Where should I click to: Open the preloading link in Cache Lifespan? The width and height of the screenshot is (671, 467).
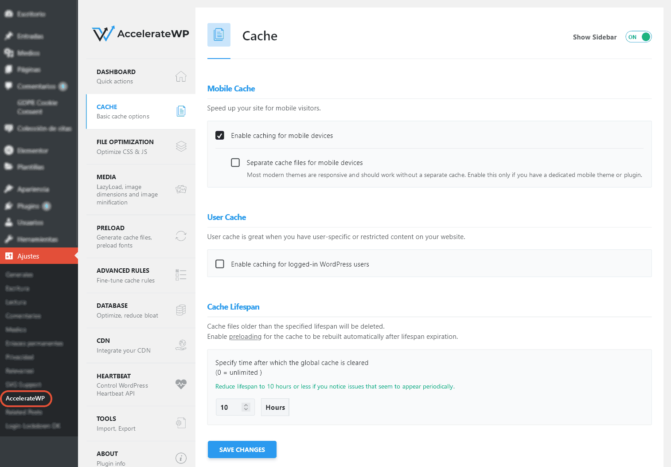pyautogui.click(x=245, y=336)
